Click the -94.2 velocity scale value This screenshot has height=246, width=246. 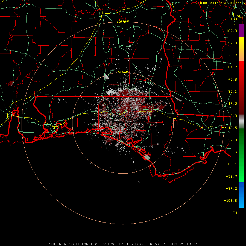[x=232, y=189]
